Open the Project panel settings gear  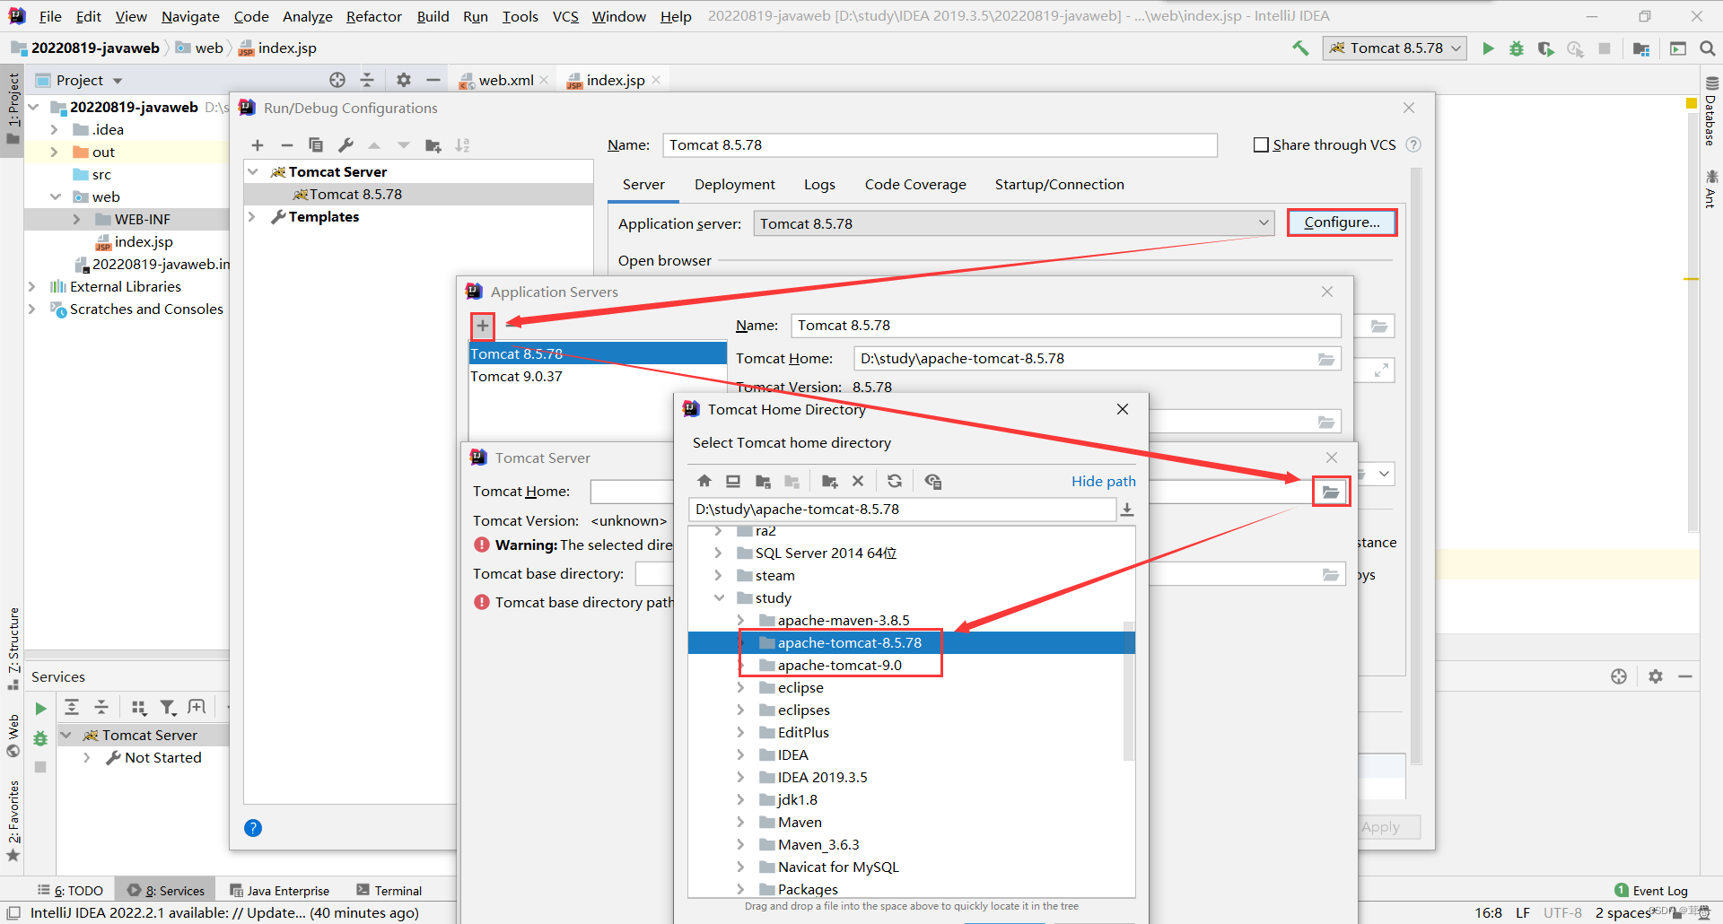pos(404,80)
